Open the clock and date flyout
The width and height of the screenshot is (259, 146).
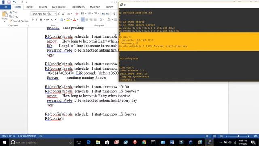tap(243, 142)
